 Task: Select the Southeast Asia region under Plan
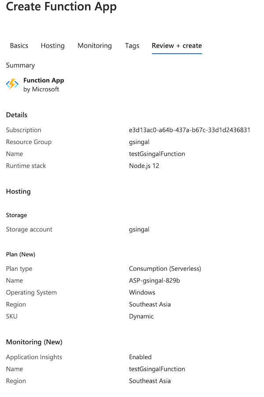tap(150, 304)
